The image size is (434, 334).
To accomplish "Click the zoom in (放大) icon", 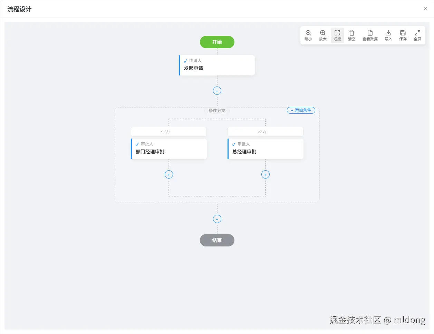I will (323, 33).
